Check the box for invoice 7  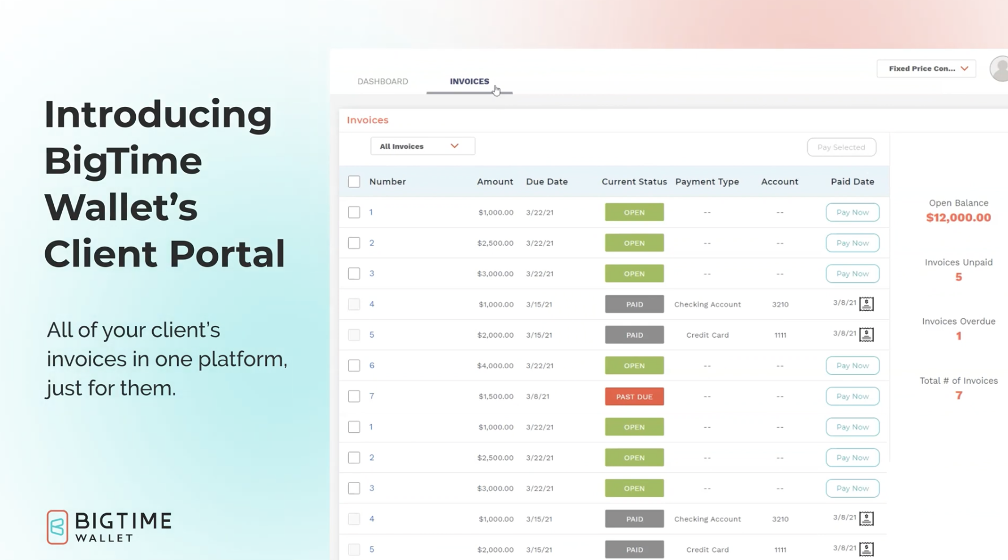pos(354,396)
